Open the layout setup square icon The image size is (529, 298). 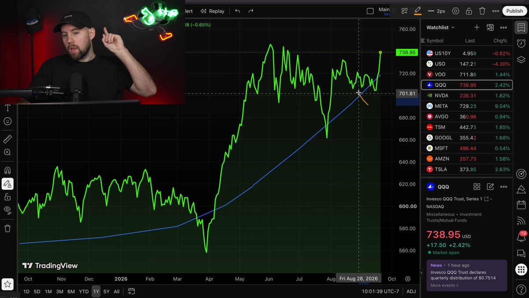370,11
